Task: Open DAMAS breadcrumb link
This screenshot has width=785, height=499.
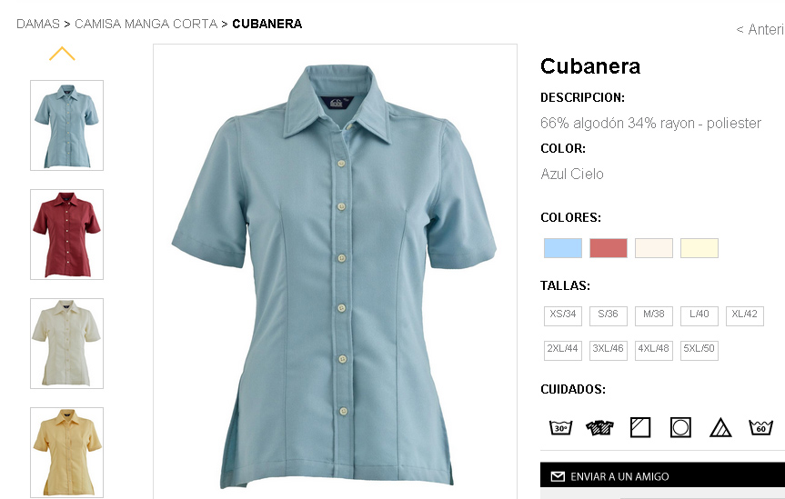Action: coord(38,24)
